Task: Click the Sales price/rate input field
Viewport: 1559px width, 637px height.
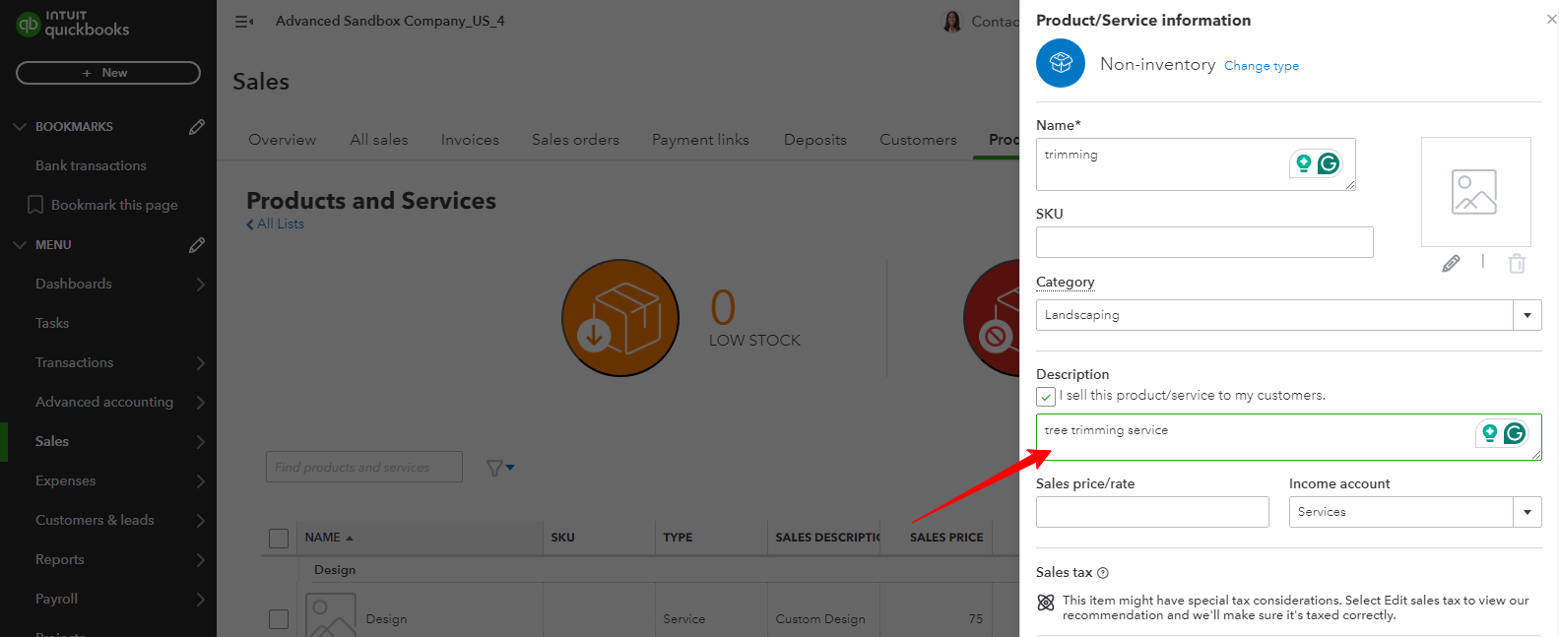Action: click(x=1152, y=512)
